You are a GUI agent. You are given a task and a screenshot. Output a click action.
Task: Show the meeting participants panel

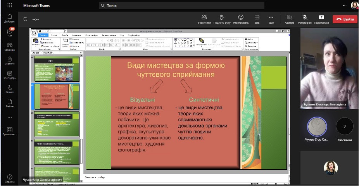pos(204,19)
